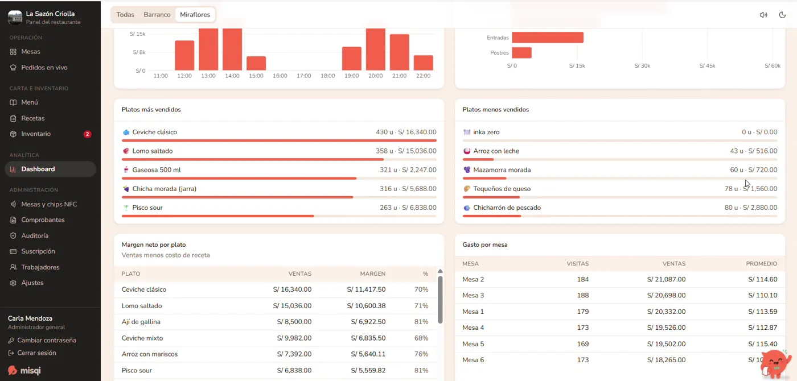Toggle dark mode with moon icon
Image resolution: width=797 pixels, height=381 pixels.
coord(782,15)
